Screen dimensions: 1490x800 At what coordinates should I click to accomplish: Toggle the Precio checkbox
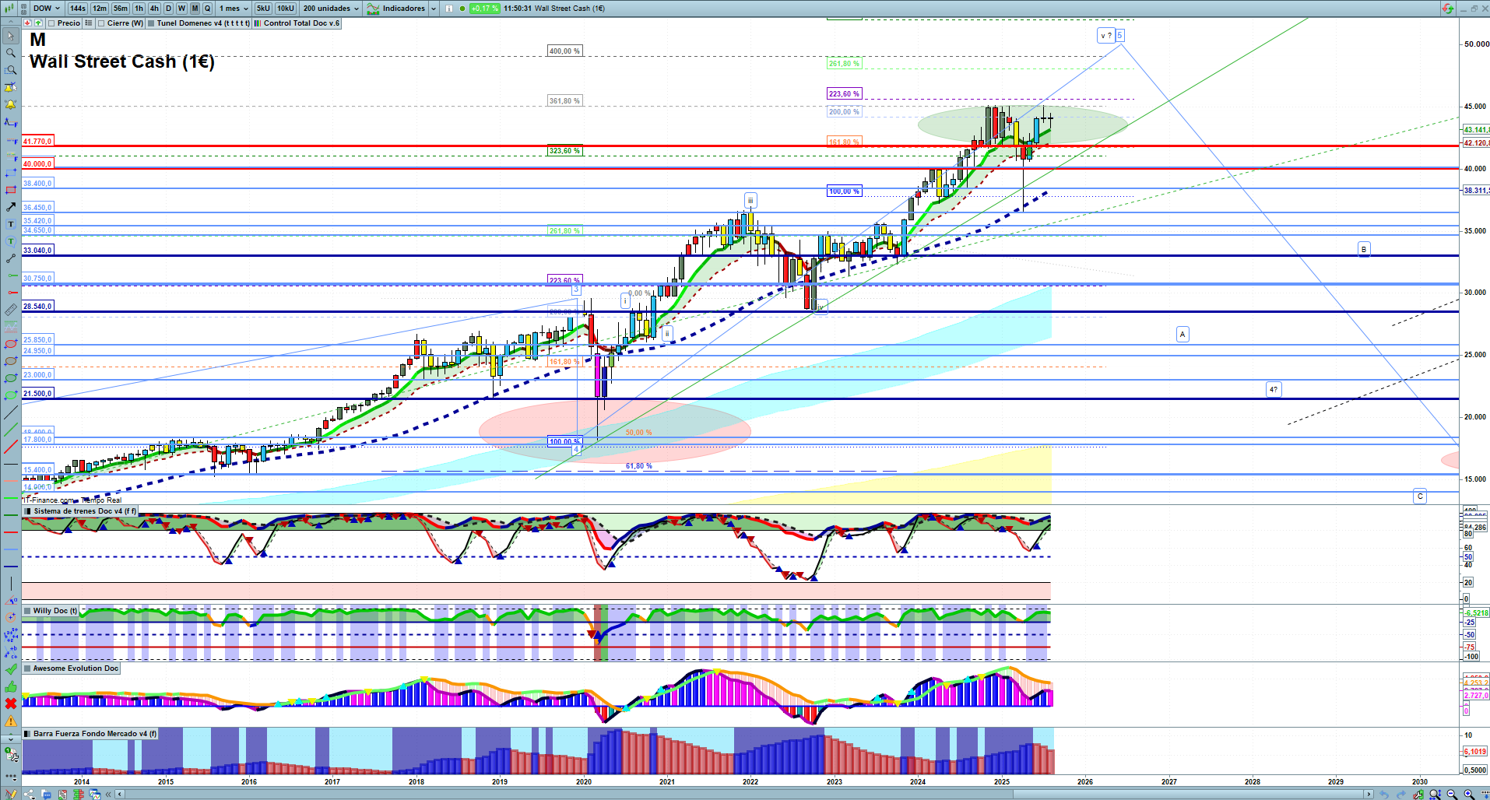pos(52,23)
